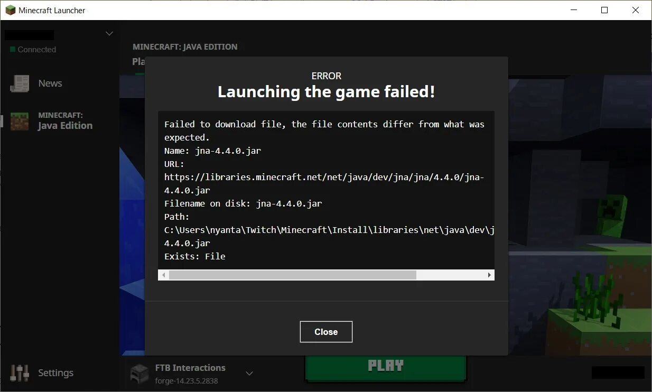Viewport: 652px width, 392px height.
Task: Click the scrollbar left arrow
Action: pyautogui.click(x=163, y=275)
